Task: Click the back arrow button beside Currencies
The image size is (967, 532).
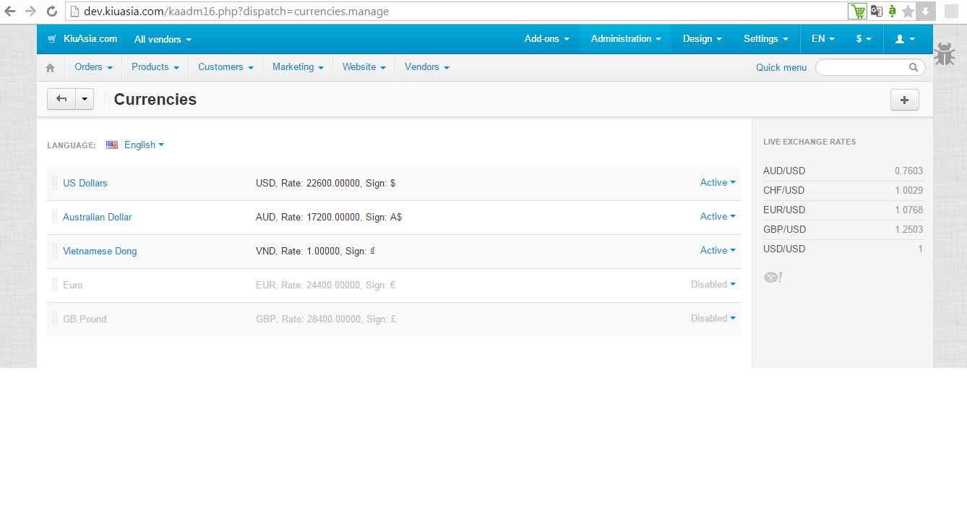Action: coord(61,99)
